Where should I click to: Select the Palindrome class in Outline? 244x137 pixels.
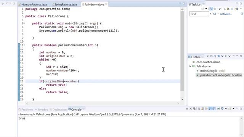click(203, 66)
